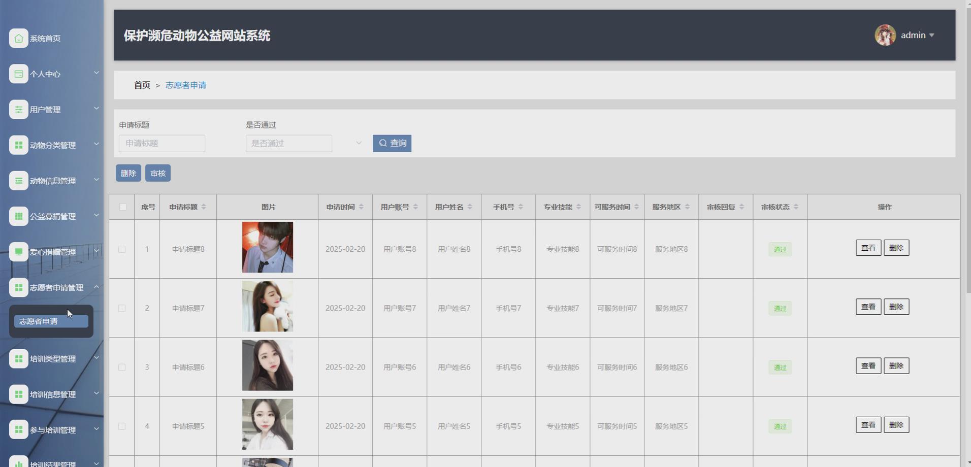Click the 动物信息管理 sidebar icon
This screenshot has width=971, height=467.
click(x=19, y=180)
